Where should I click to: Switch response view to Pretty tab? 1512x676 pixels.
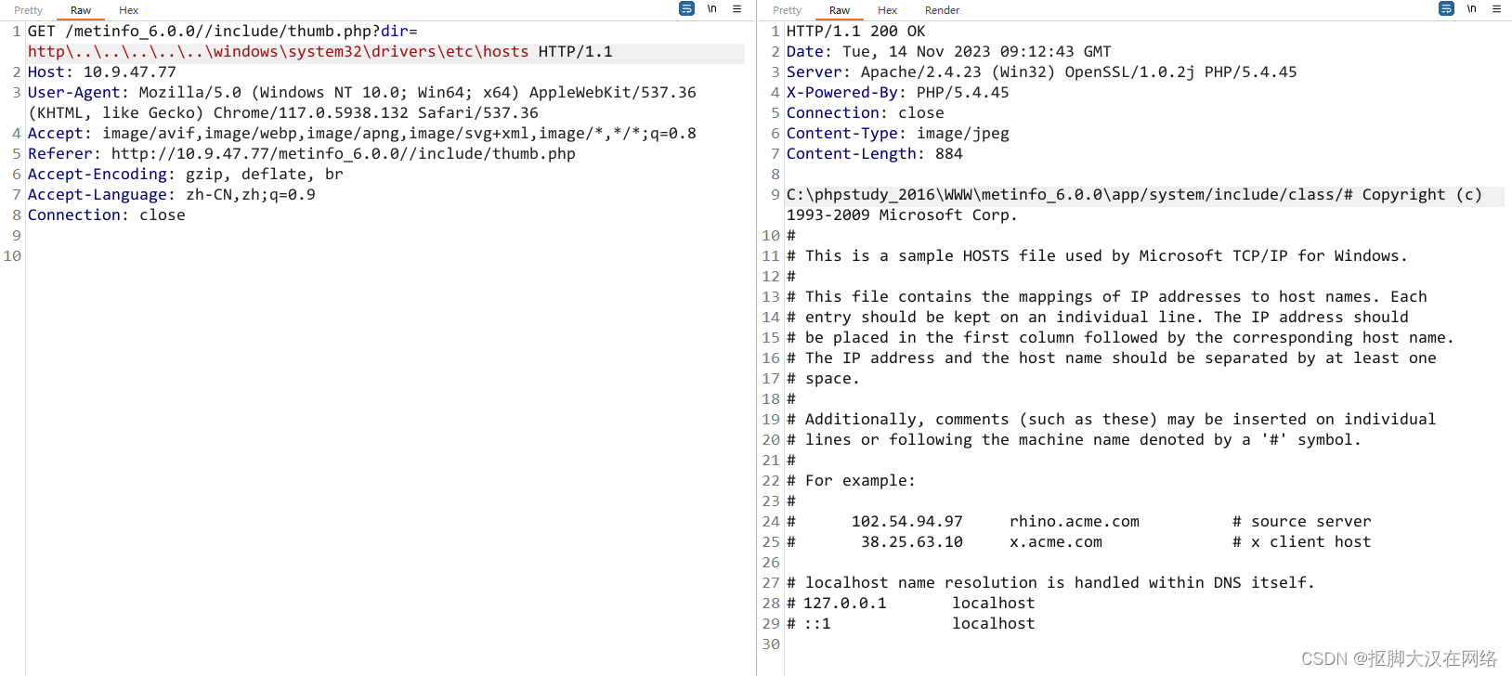788,10
